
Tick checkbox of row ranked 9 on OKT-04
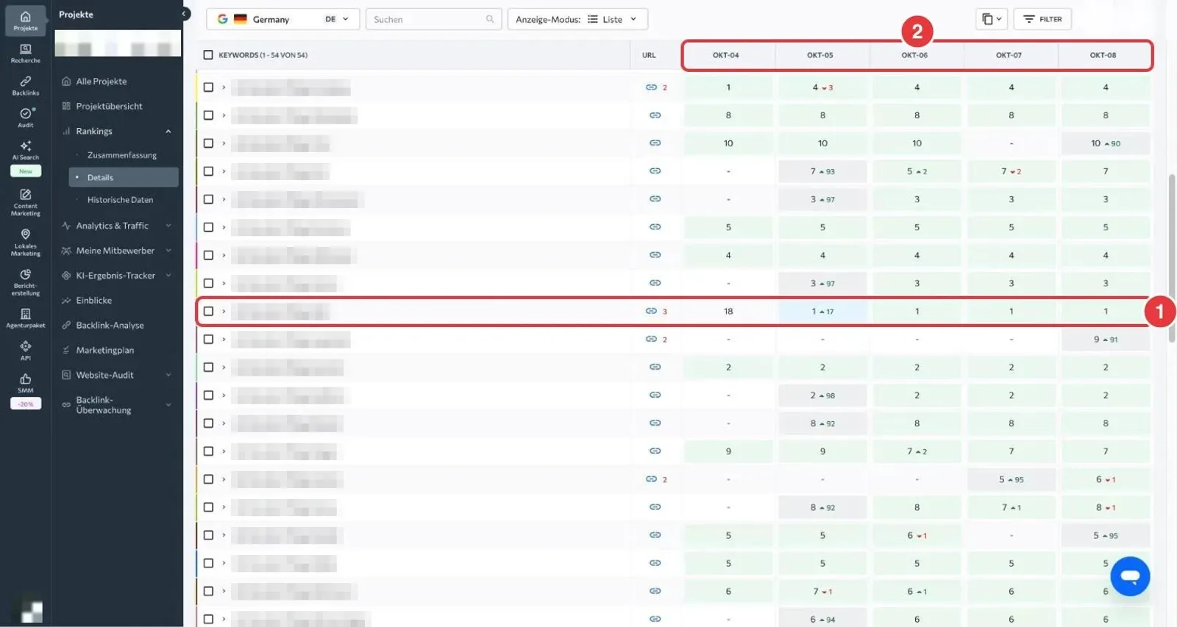pyautogui.click(x=208, y=451)
